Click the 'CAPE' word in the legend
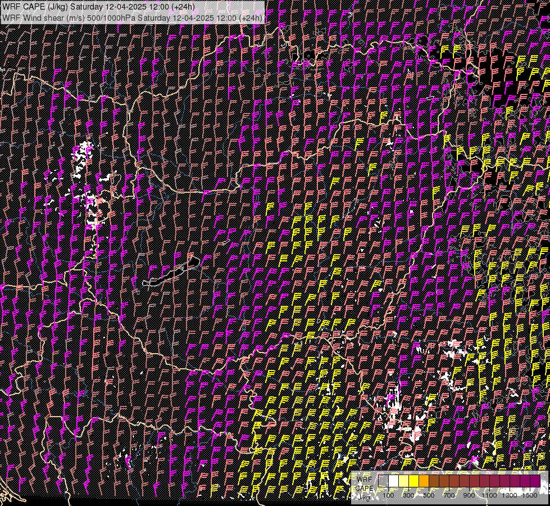Image resolution: width=550 pixels, height=506 pixels. pyautogui.click(x=365, y=488)
